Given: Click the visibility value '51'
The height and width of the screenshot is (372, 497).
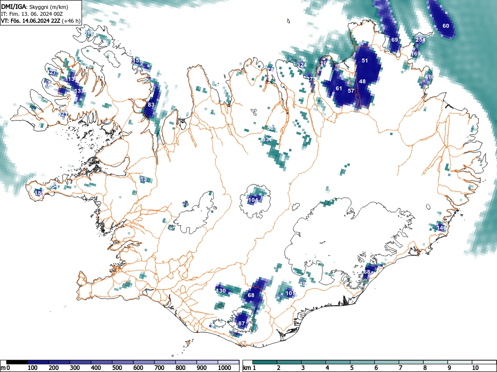Looking at the screenshot, I should click(x=365, y=61).
